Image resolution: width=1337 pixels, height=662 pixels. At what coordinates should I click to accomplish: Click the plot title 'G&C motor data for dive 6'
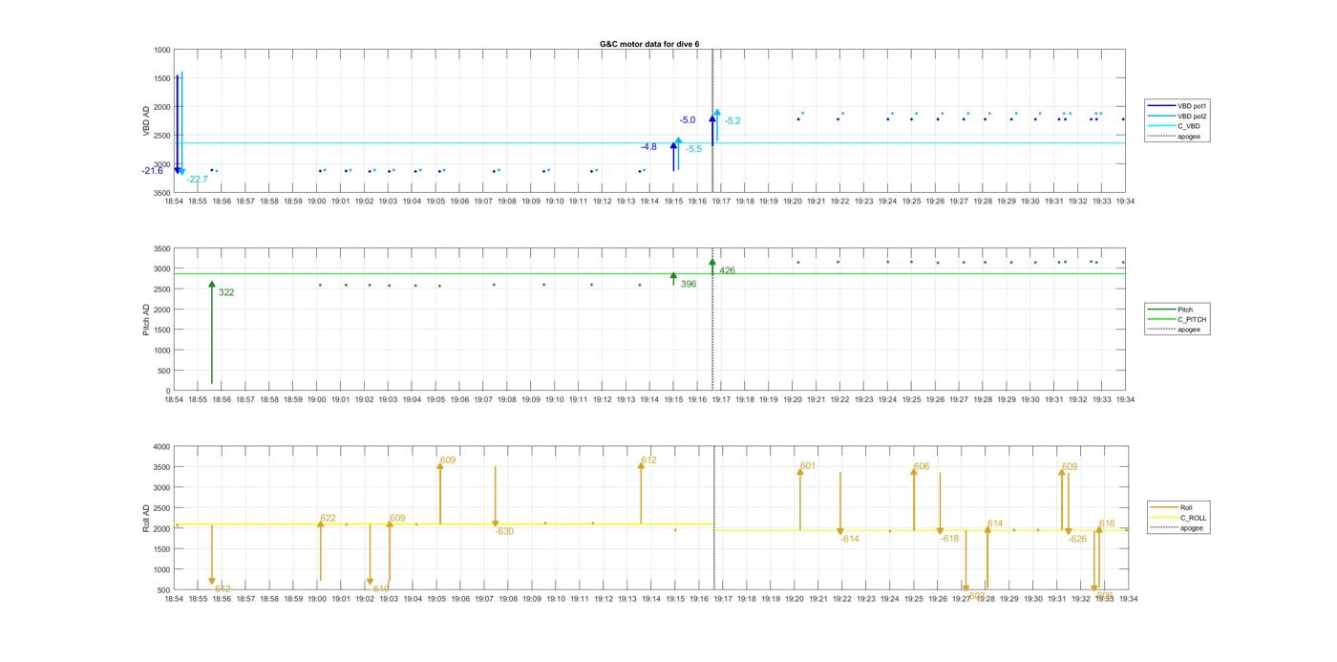(x=648, y=44)
